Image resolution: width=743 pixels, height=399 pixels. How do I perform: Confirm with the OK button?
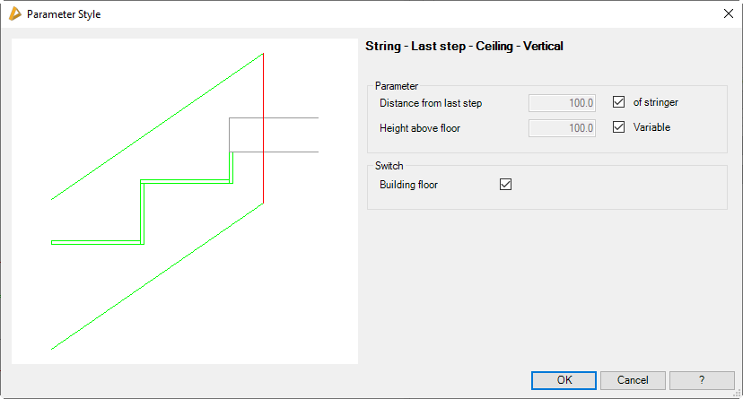pos(564,380)
